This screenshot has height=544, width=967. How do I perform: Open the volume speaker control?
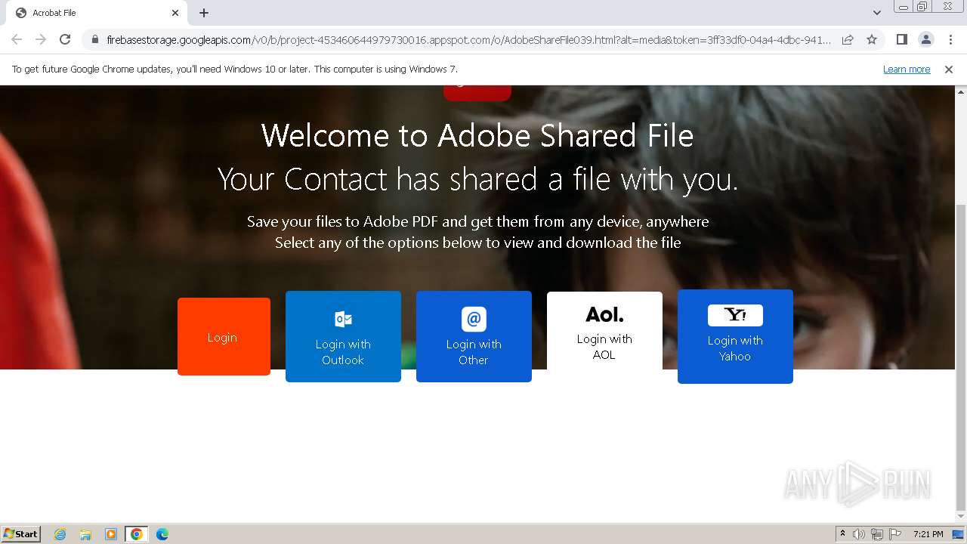(x=859, y=534)
